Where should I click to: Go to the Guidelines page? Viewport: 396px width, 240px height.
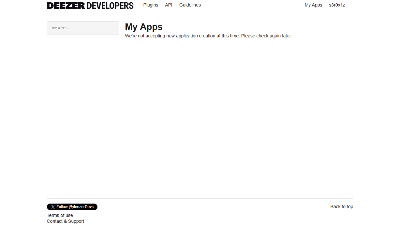tap(190, 5)
